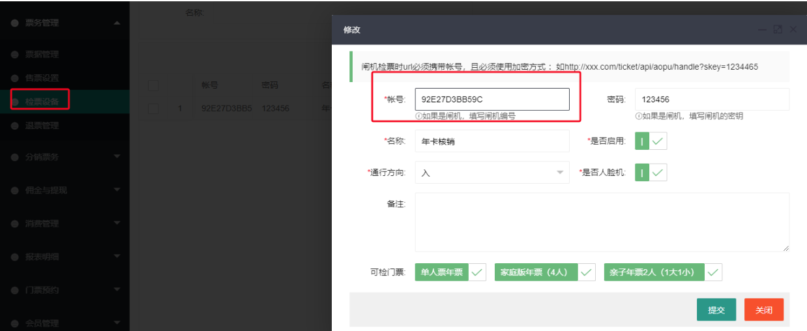Toggle the 是否启用 switch
The width and height of the screenshot is (807, 331).
click(651, 141)
